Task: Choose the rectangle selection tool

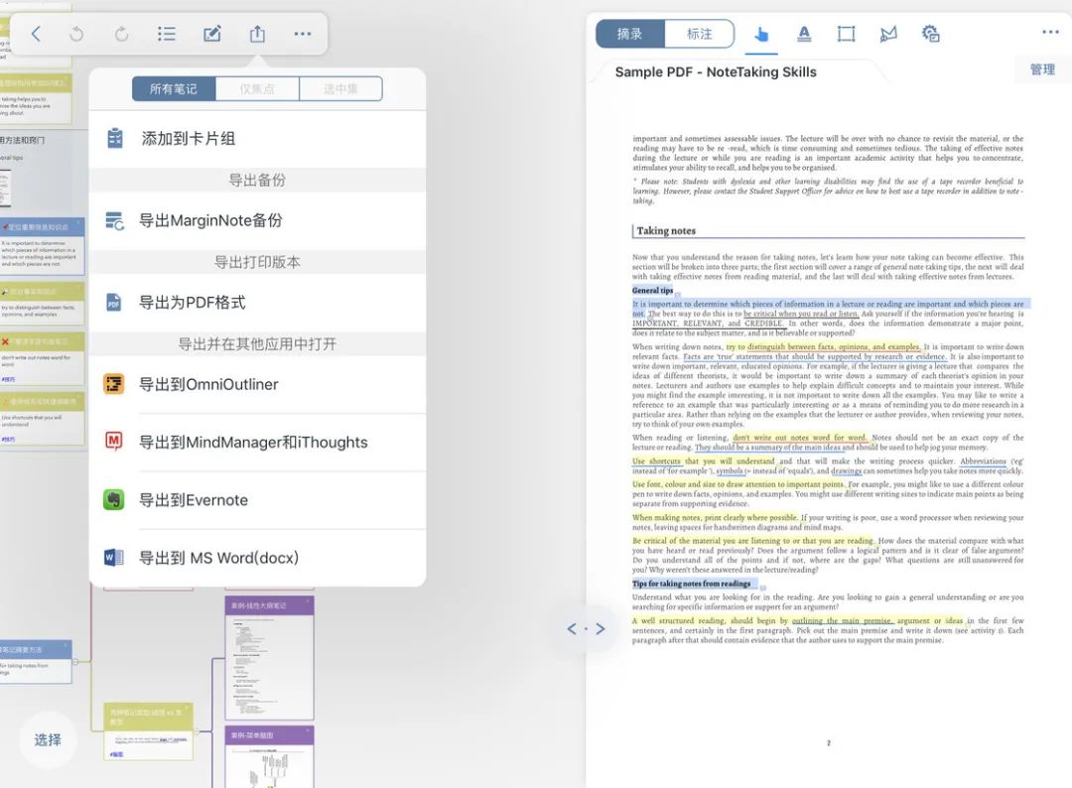Action: 846,34
